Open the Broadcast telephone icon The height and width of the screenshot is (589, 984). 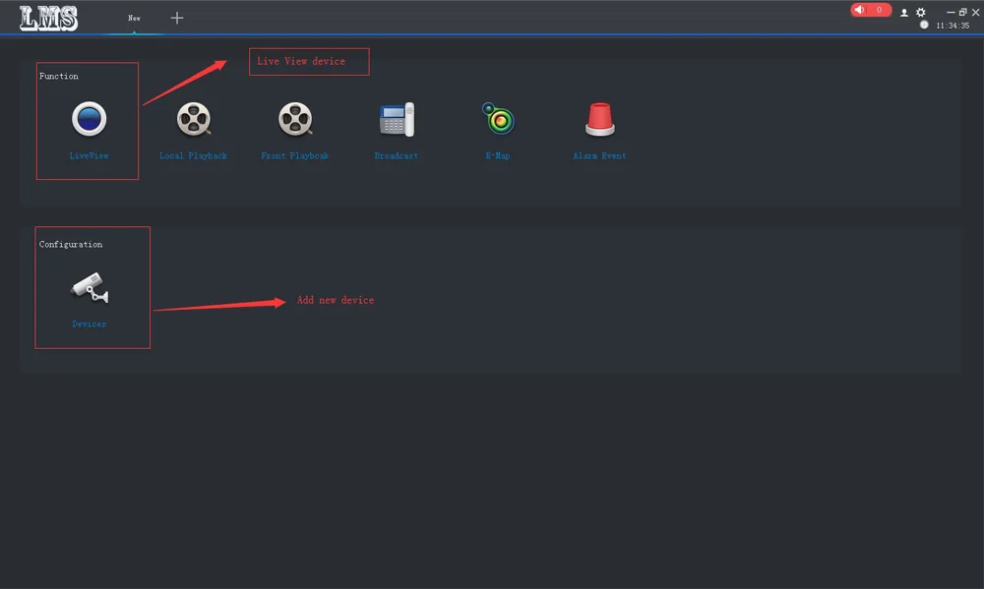click(397, 119)
